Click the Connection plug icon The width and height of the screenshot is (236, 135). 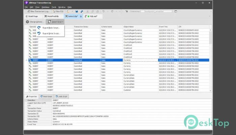(x=126, y=11)
